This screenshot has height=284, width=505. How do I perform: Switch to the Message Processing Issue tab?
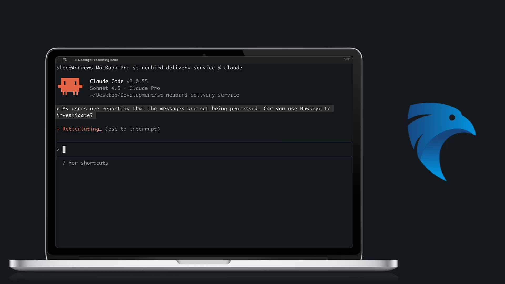pyautogui.click(x=98, y=60)
